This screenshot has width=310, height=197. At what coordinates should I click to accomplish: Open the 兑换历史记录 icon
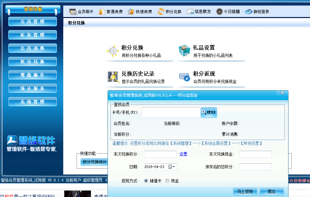point(113,77)
